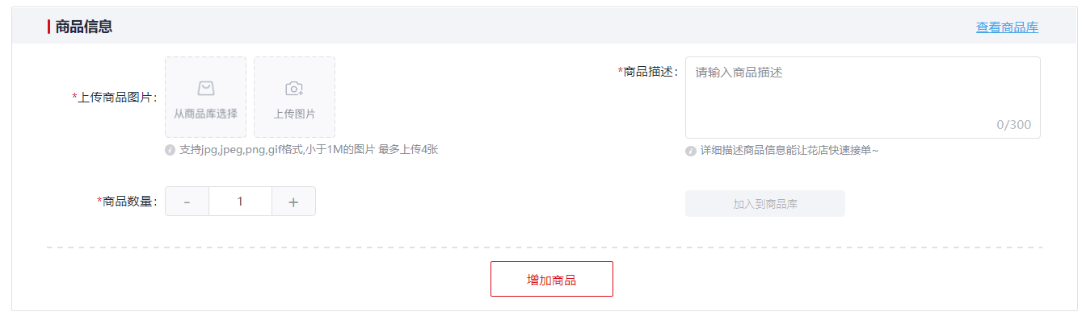Click the info icon beside image format hint

(170, 150)
